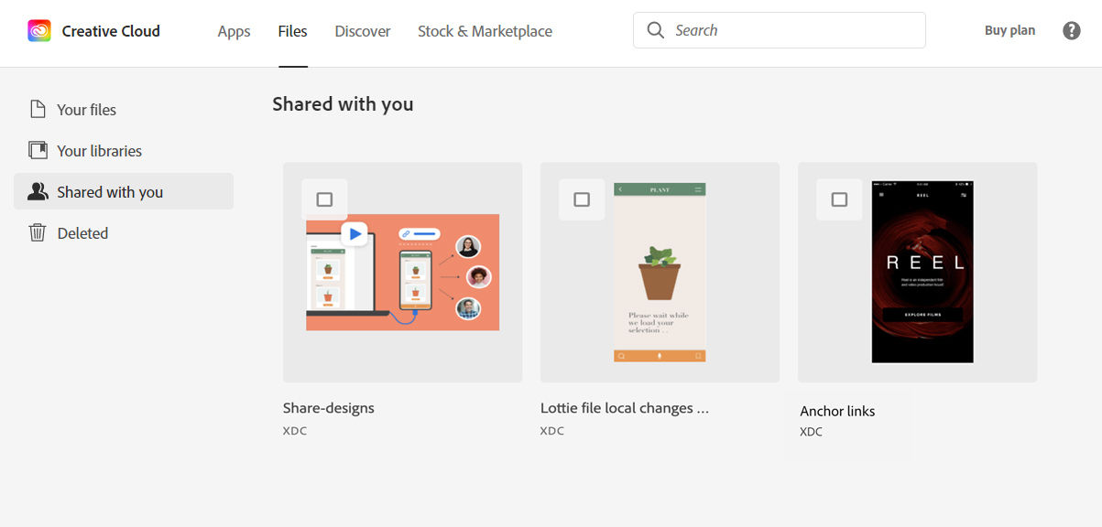
Task: Click the Buy plan button
Action: (1009, 30)
